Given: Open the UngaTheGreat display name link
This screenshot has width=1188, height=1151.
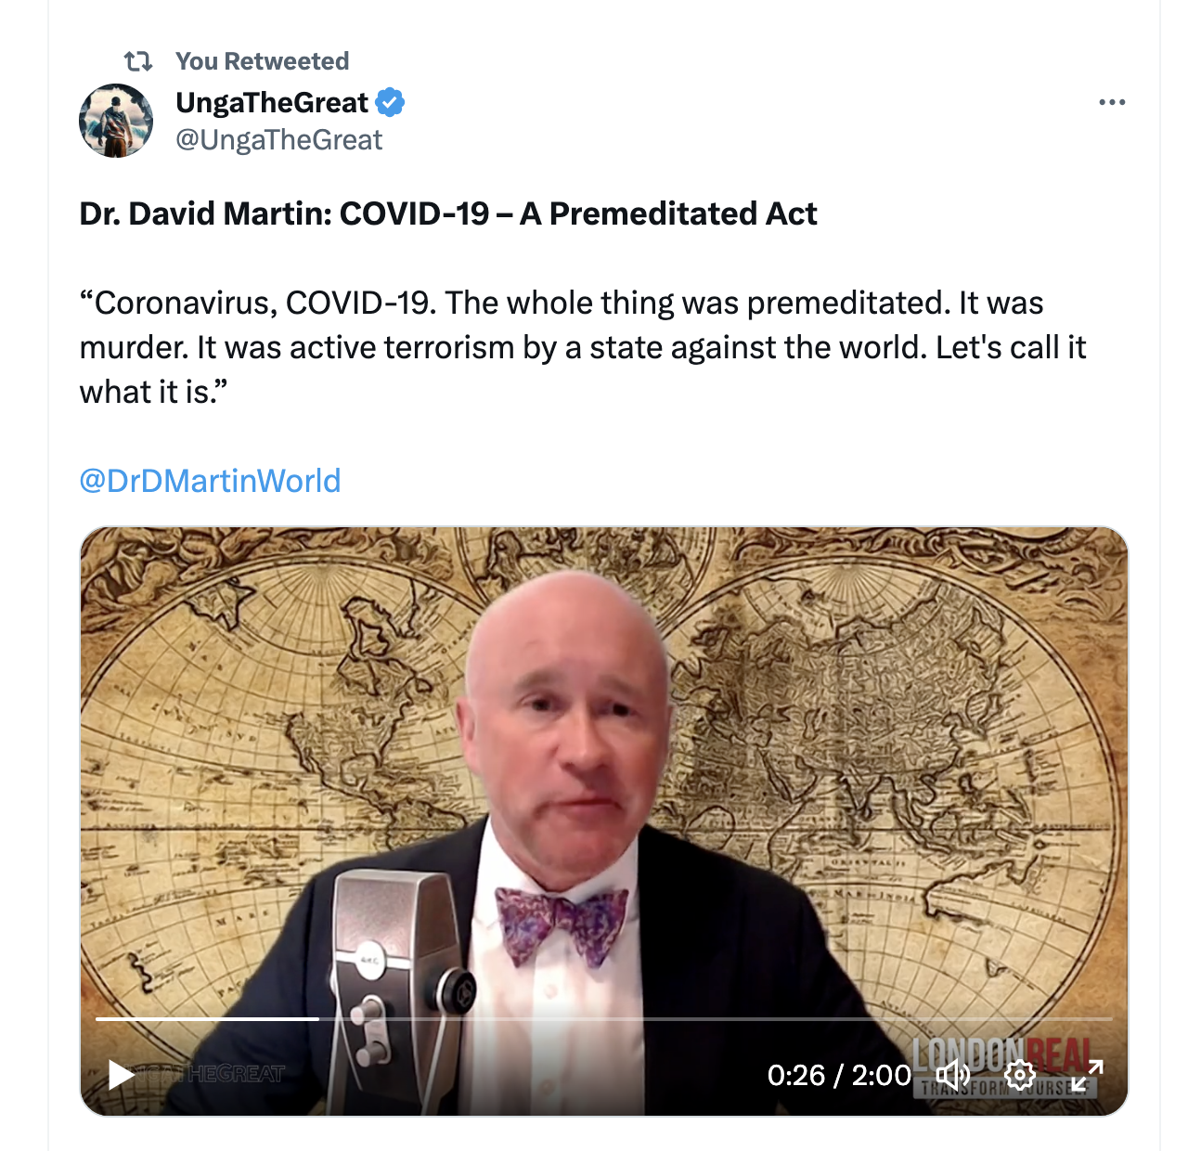Looking at the screenshot, I should [x=272, y=102].
